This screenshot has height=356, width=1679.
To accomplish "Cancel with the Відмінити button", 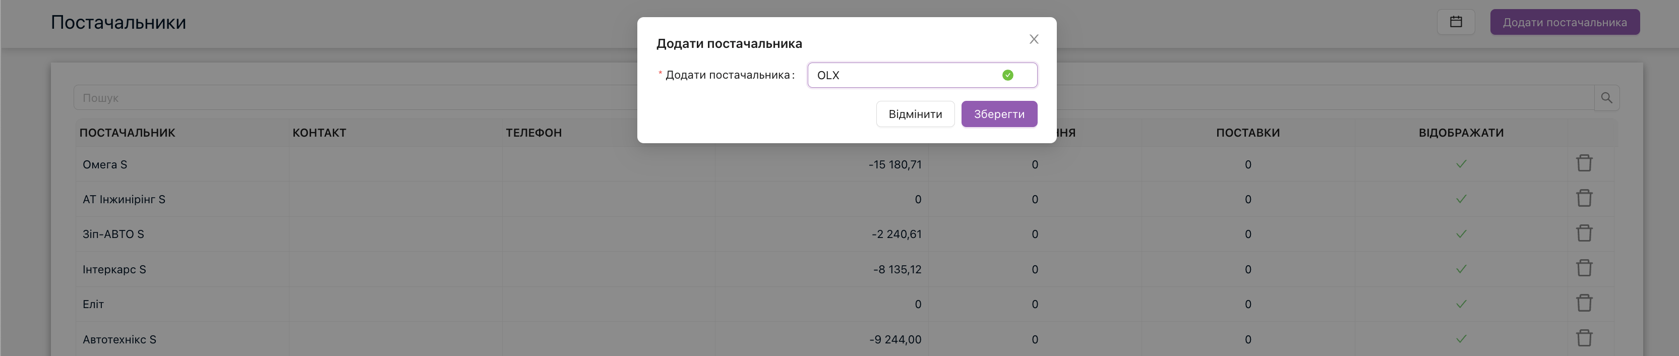I will [915, 114].
